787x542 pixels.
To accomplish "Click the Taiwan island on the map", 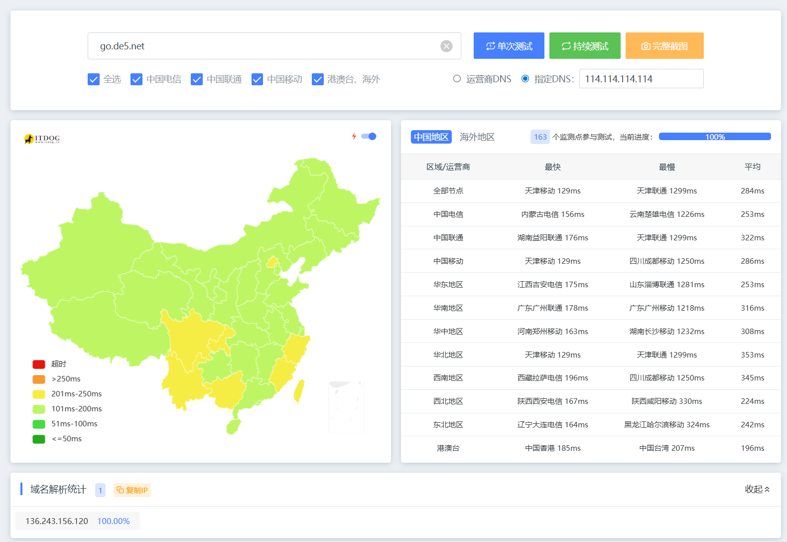I will [x=299, y=391].
